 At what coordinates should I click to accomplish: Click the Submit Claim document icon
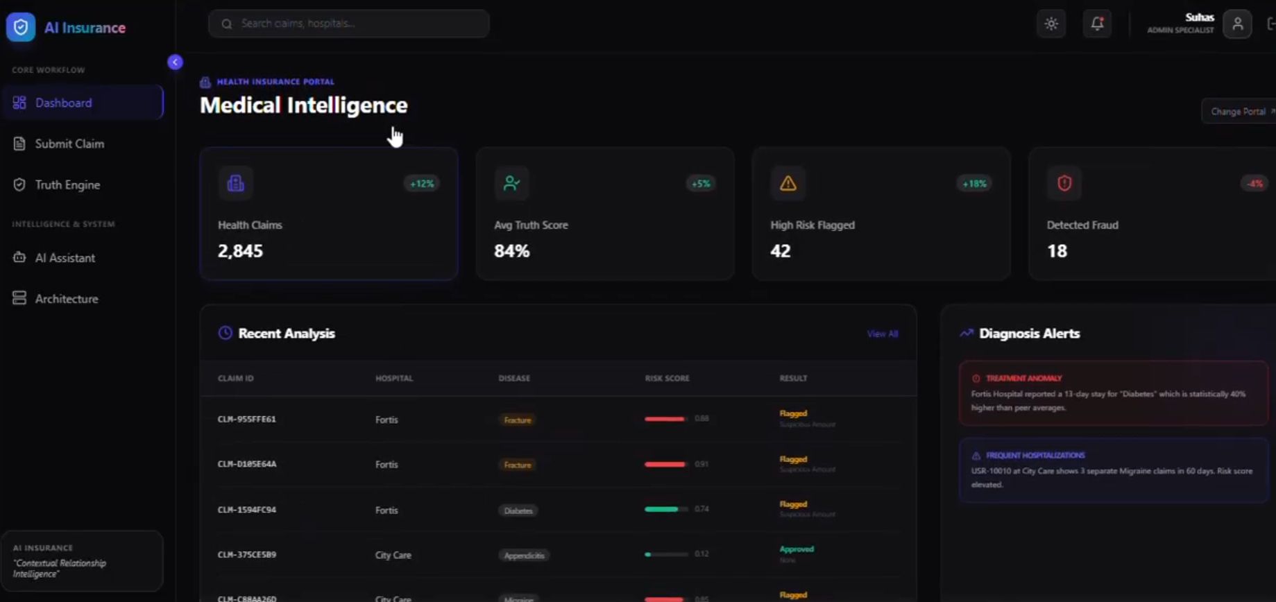19,144
